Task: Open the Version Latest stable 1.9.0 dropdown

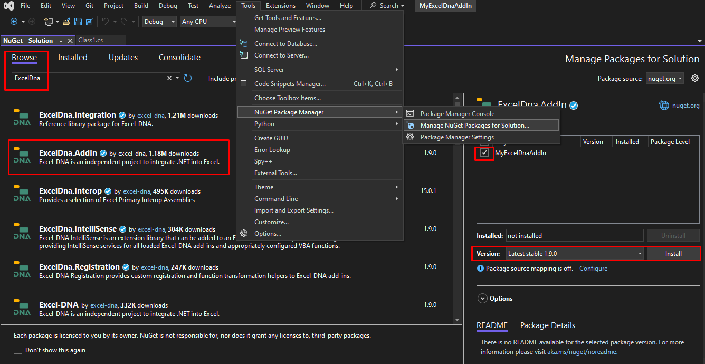Action: [575, 254]
